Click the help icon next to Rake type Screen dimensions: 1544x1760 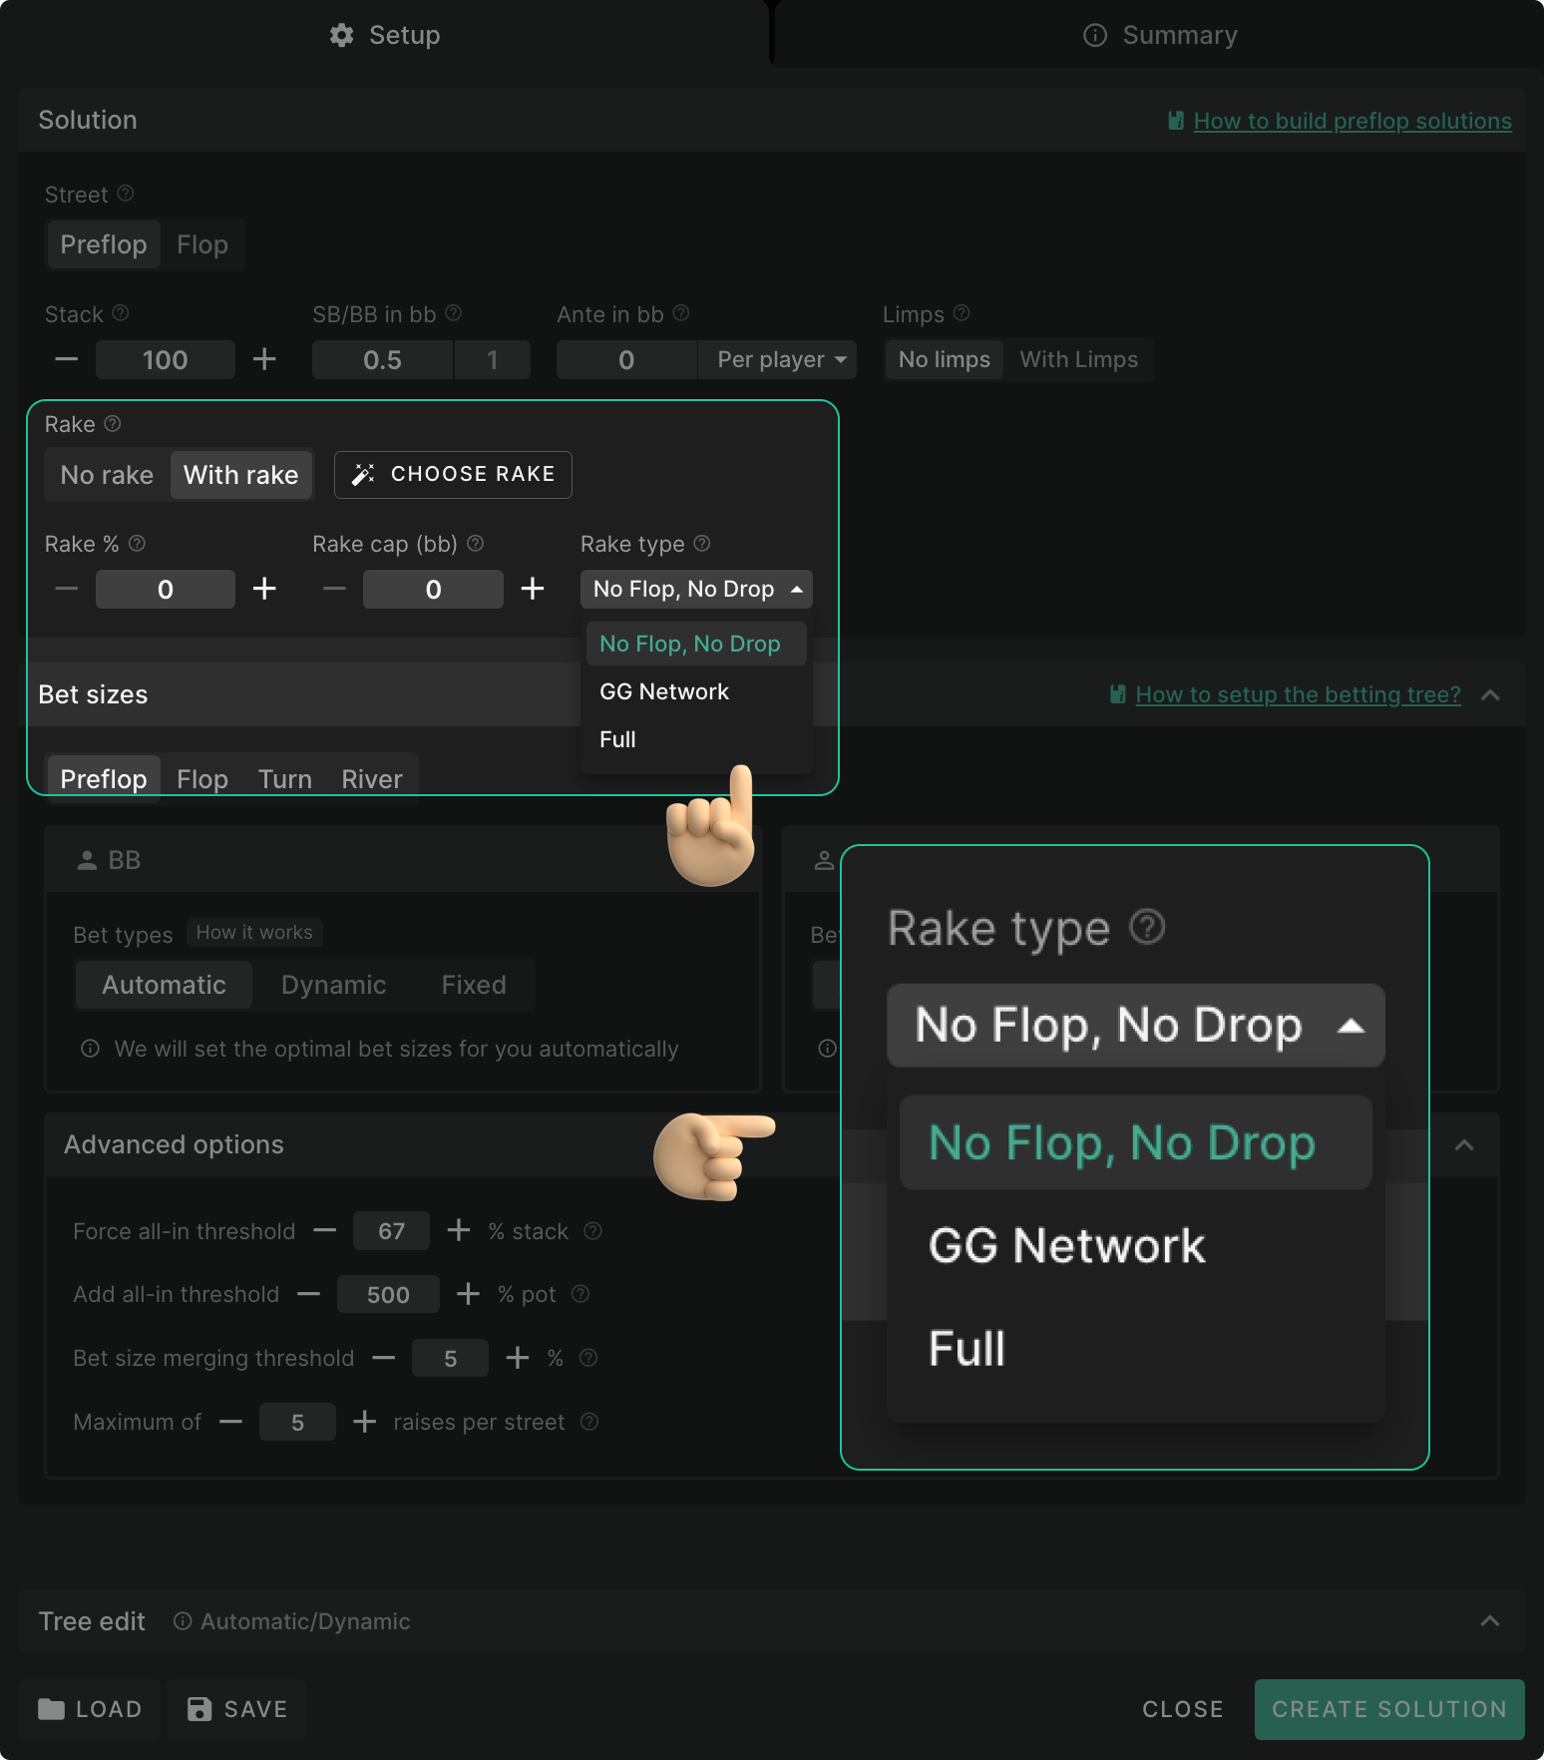coord(702,544)
